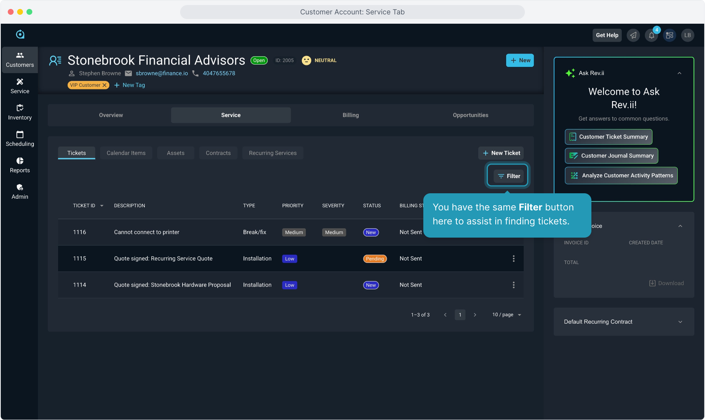Sort by Ticket ID column arrow

click(x=102, y=206)
